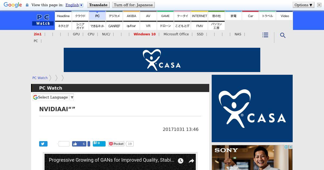Open the SSD topic link
The image size is (324, 170).
(x=200, y=34)
